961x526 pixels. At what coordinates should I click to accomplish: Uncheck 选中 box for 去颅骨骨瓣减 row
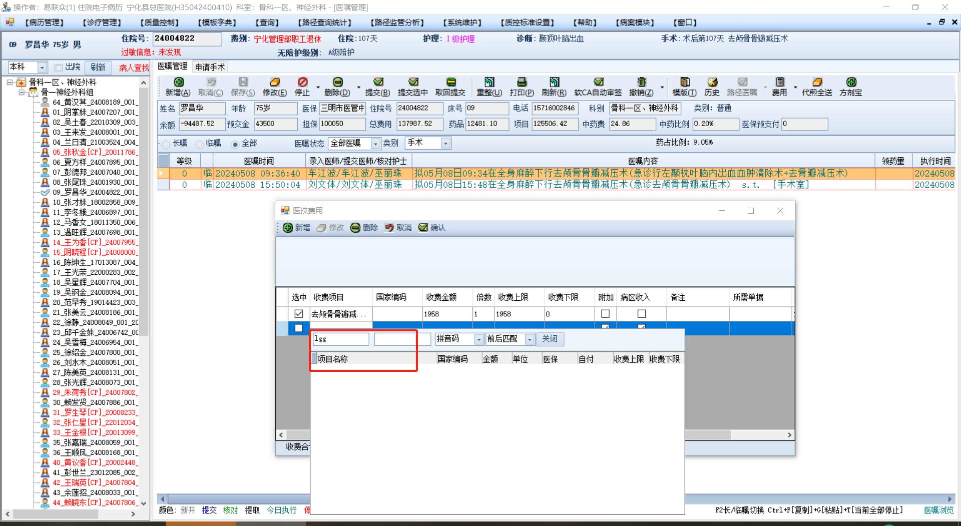[x=299, y=314]
